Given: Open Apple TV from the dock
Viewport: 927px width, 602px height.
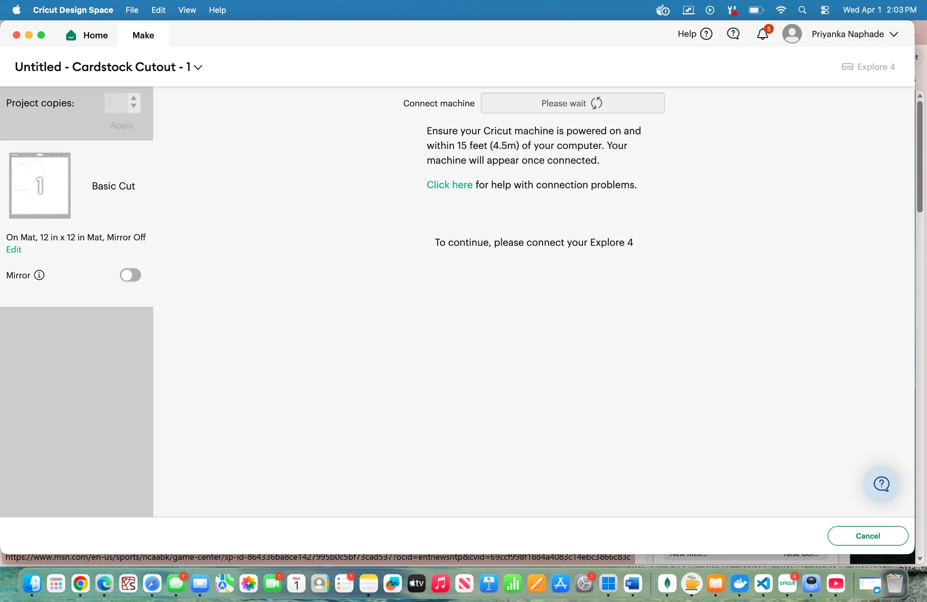Looking at the screenshot, I should tap(416, 584).
